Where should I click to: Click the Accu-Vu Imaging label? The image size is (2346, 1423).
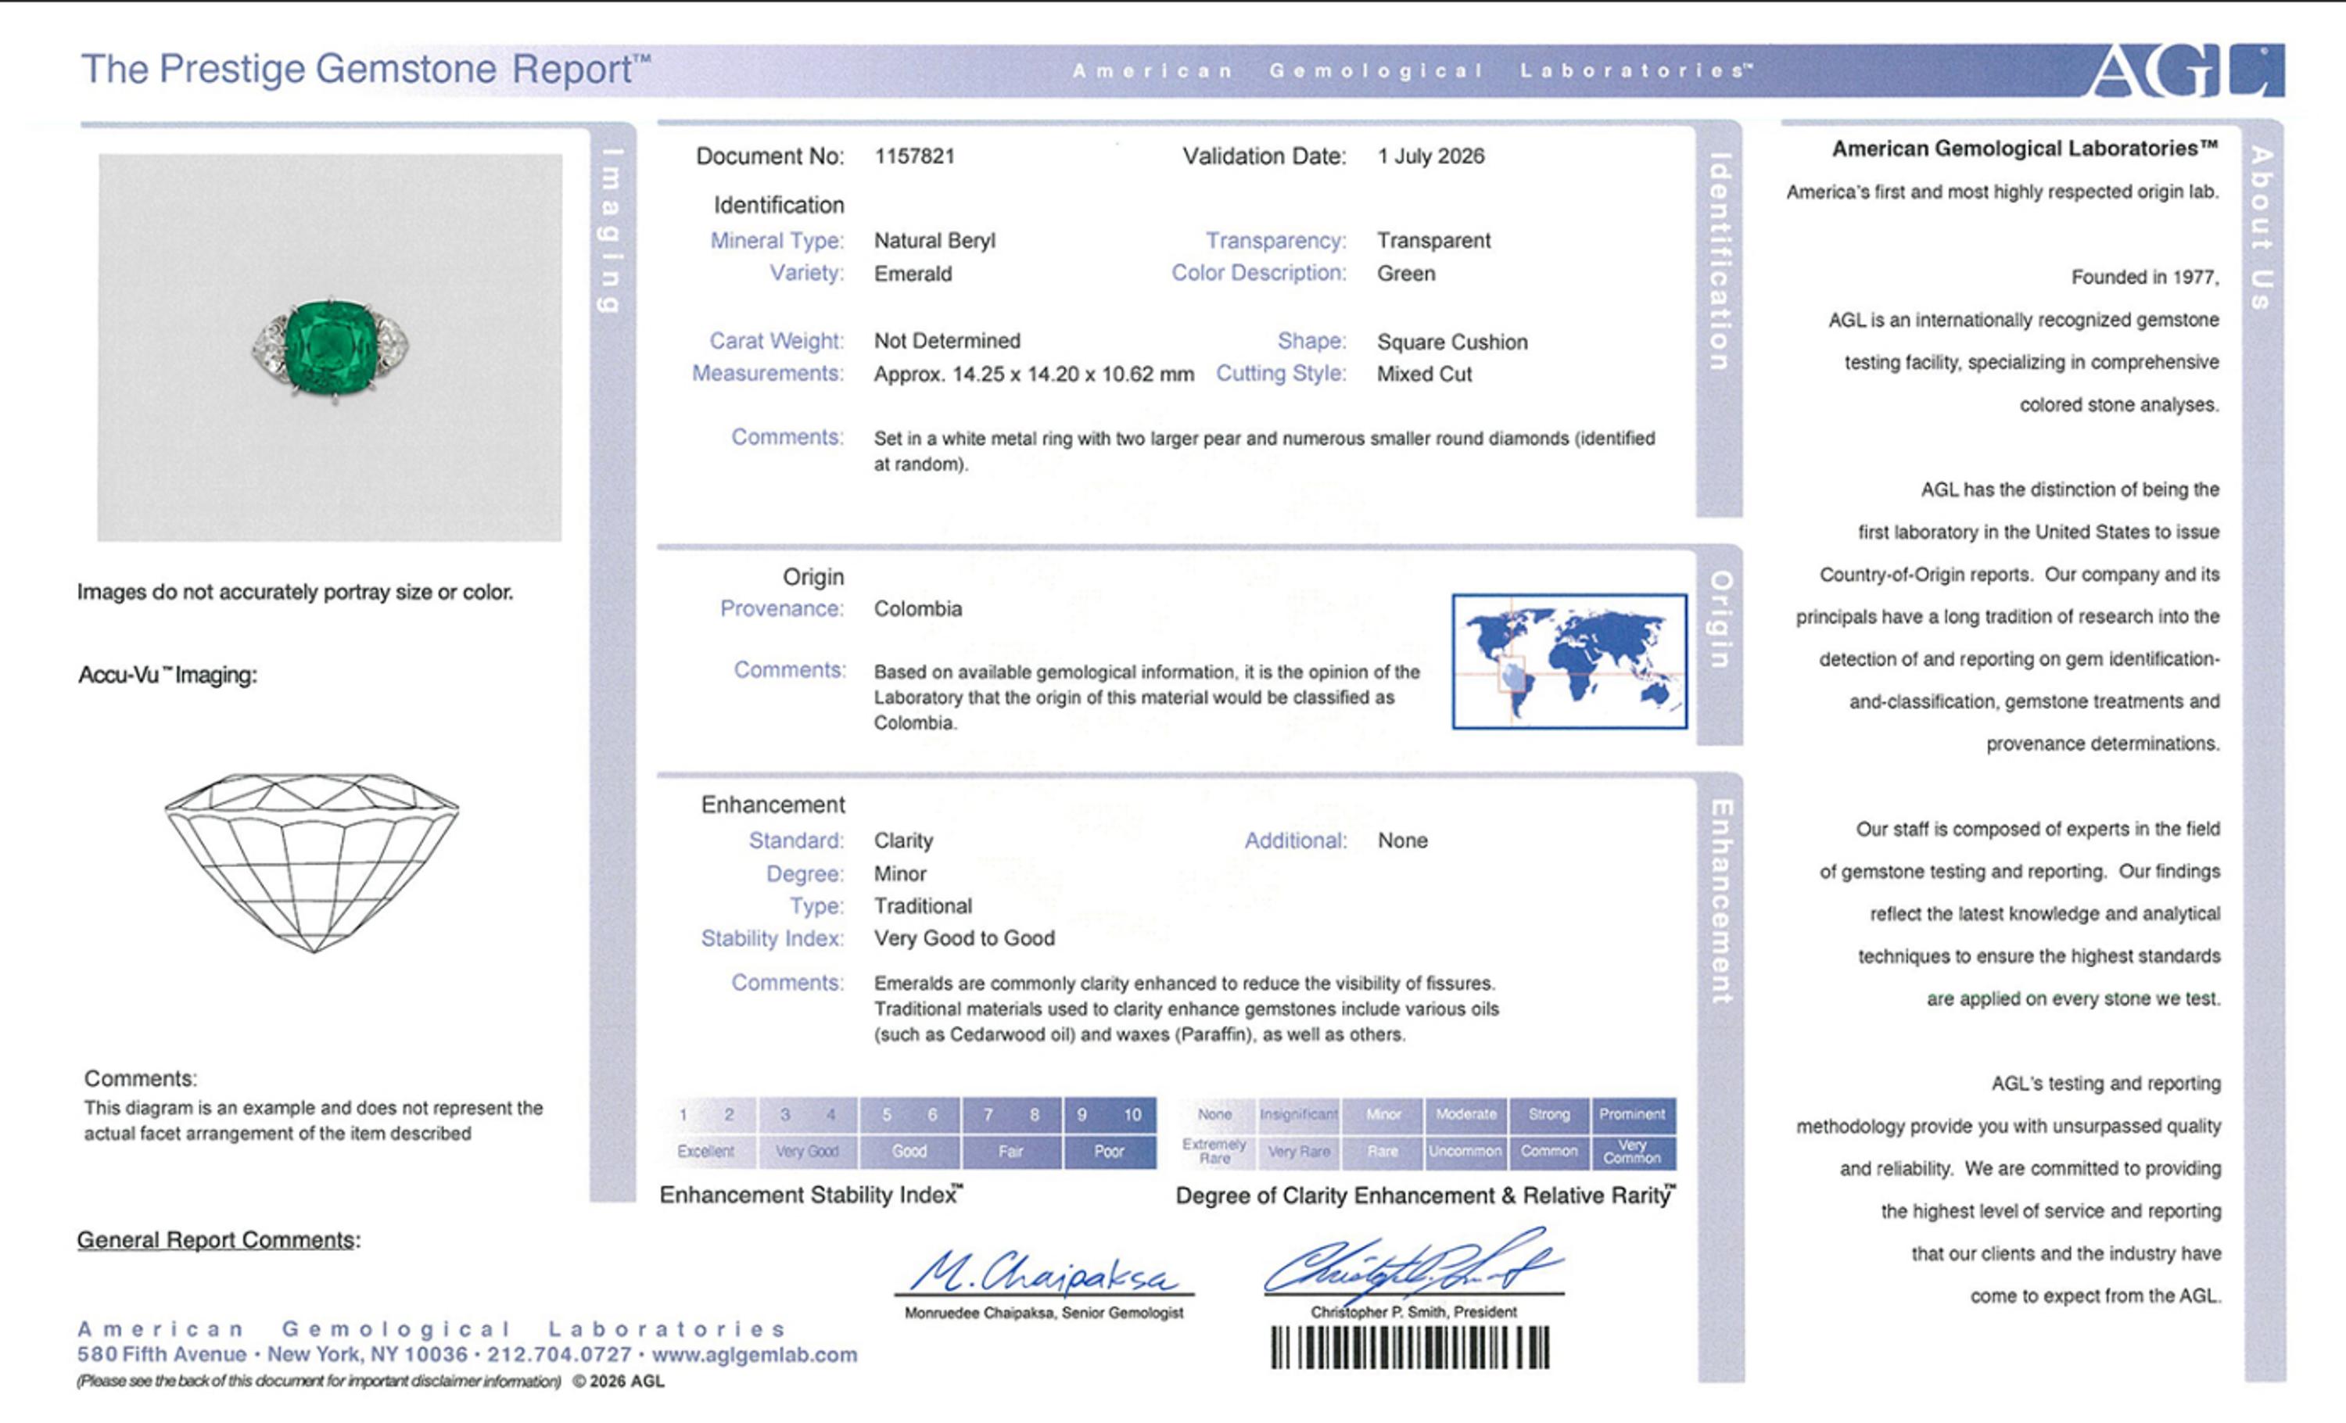pos(167,675)
